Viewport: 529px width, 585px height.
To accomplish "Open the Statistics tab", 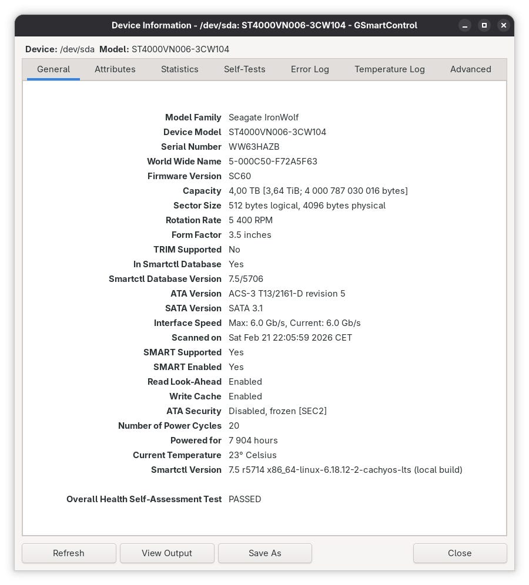I will pos(179,69).
